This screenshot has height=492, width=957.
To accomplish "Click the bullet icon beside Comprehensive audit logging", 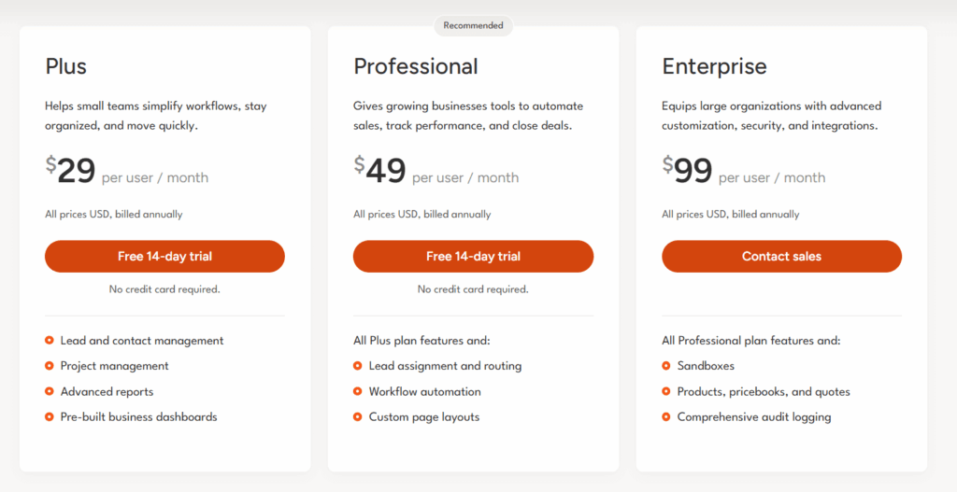I will pyautogui.click(x=666, y=416).
